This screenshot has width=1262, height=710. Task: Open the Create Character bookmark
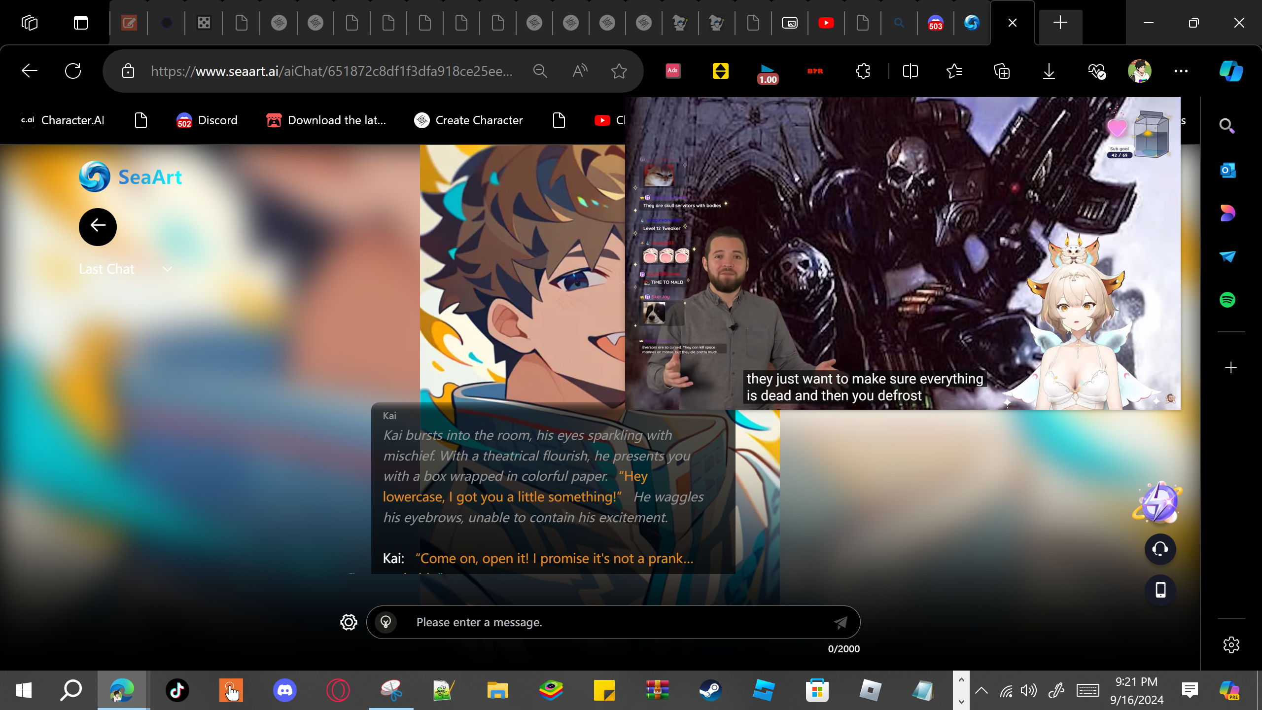tap(468, 120)
